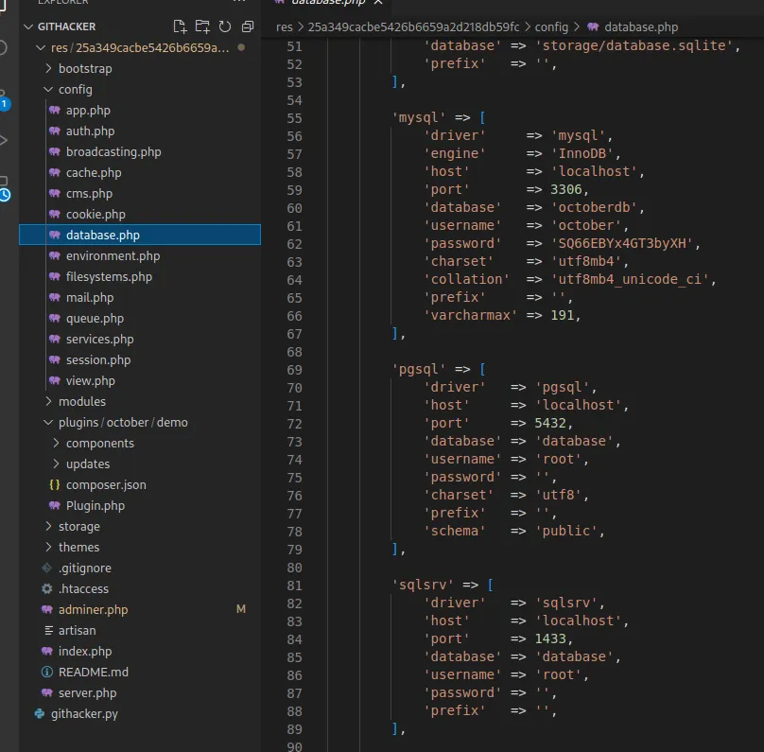
Task: Switch to the database.php editor tab
Action: click(324, 3)
